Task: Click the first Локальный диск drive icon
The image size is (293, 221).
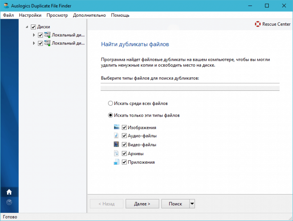Action: 47,35
